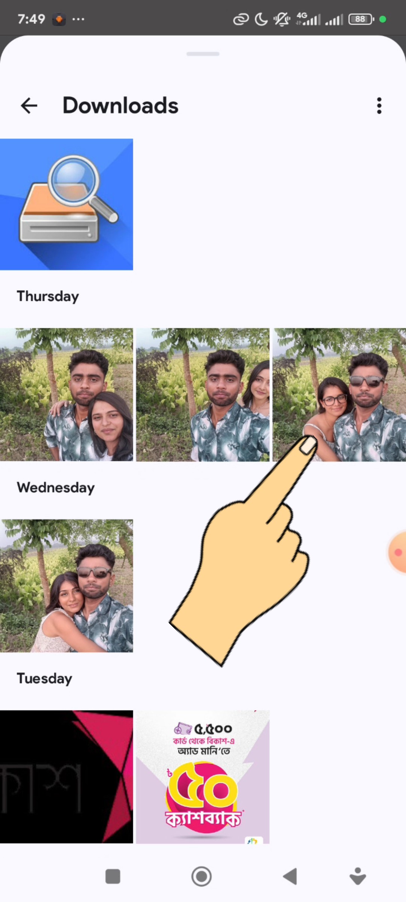Open the disk search app icon thumbnail

67,204
